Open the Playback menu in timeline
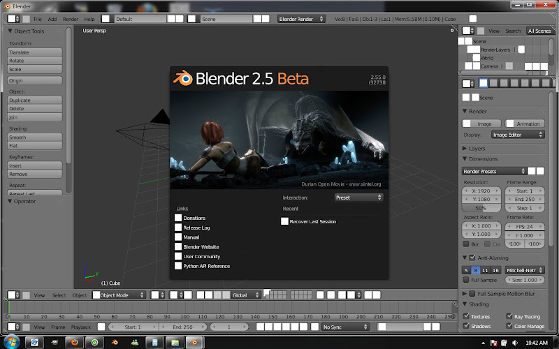559x349 pixels. [81, 327]
